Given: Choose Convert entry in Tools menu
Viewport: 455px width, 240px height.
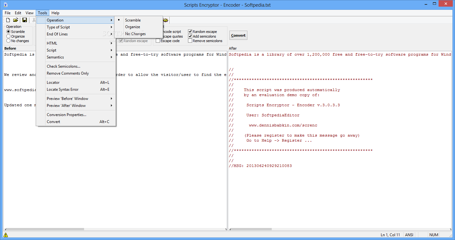Looking at the screenshot, I should 75,122.
